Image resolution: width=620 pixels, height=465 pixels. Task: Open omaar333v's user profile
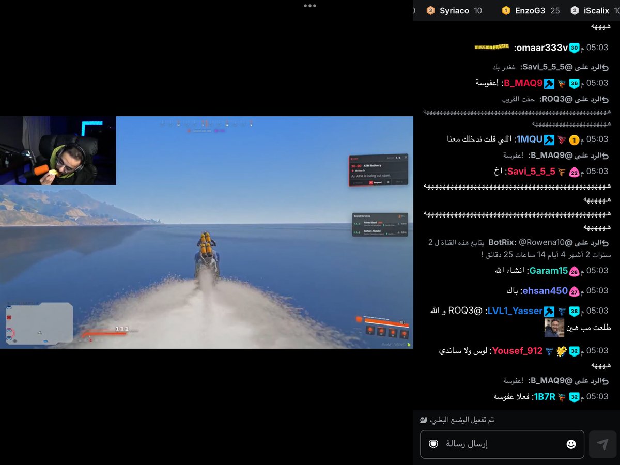coord(541,48)
